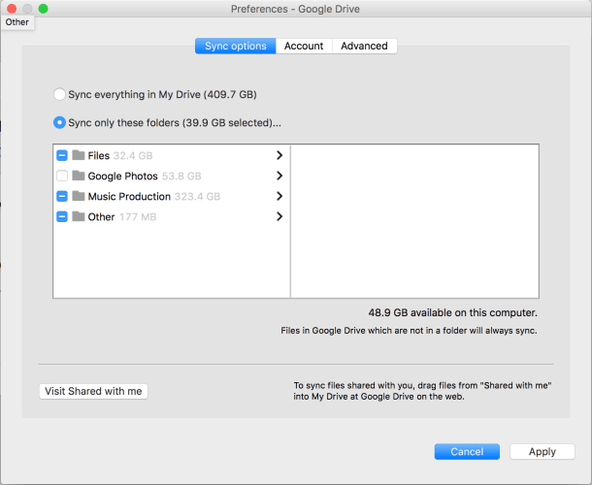Click the Other folder icon

(79, 216)
